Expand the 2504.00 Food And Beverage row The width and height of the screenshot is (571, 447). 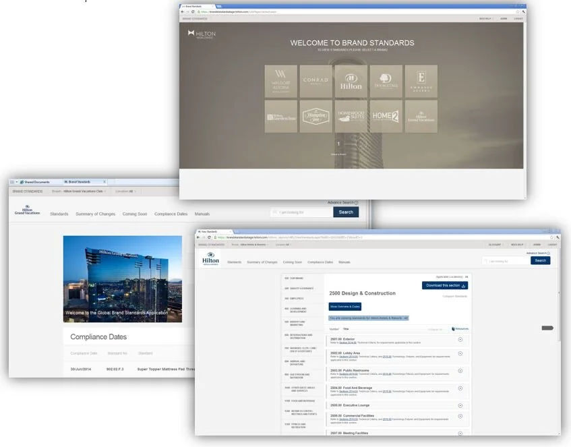[x=460, y=388]
